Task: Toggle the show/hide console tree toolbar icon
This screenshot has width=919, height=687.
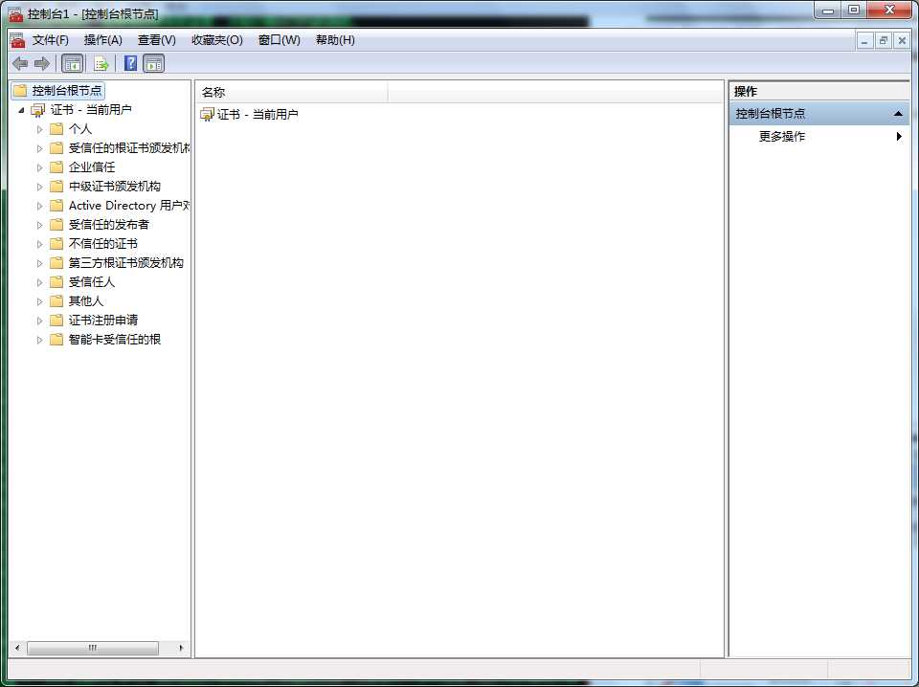Action: click(73, 63)
